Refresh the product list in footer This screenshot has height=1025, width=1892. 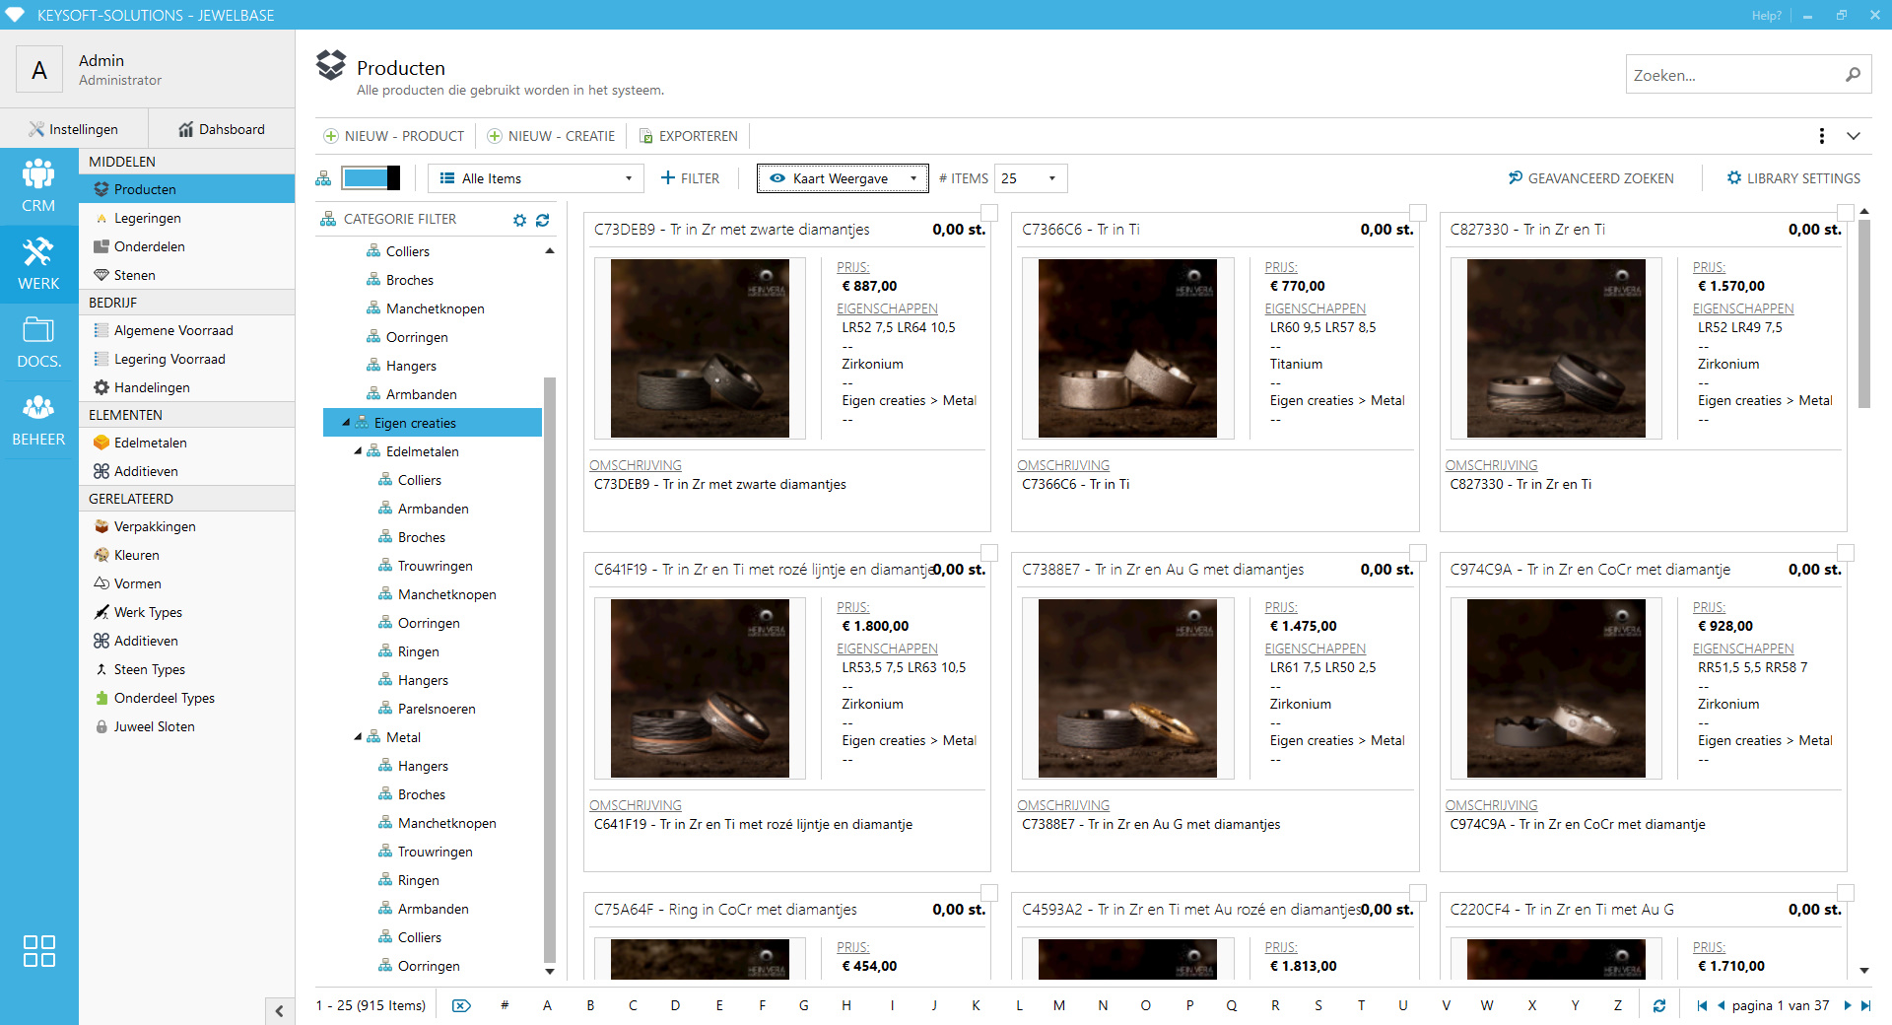coord(1659,1005)
